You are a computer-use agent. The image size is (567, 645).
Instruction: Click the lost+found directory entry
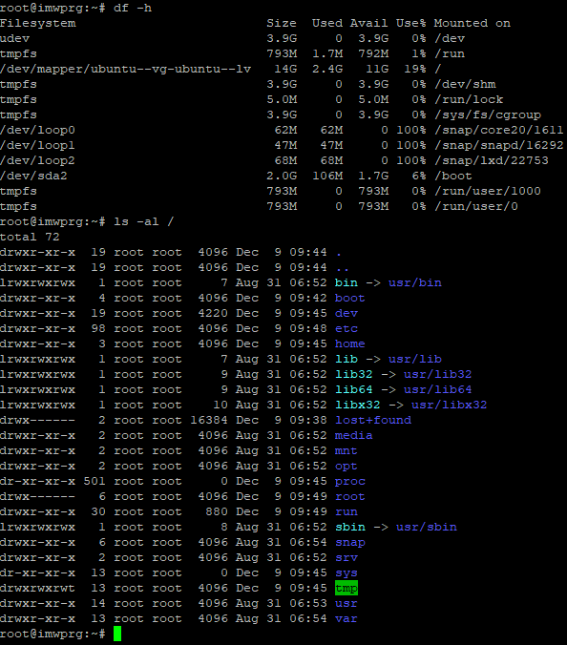click(373, 420)
